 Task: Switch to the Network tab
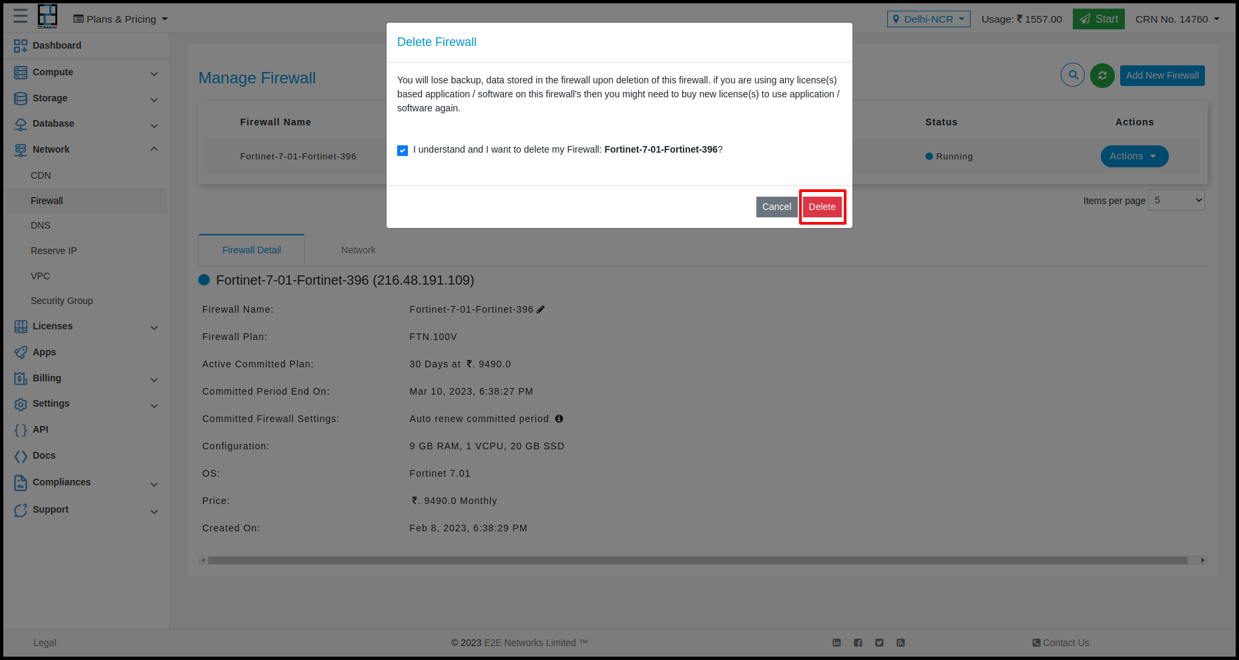(x=358, y=250)
